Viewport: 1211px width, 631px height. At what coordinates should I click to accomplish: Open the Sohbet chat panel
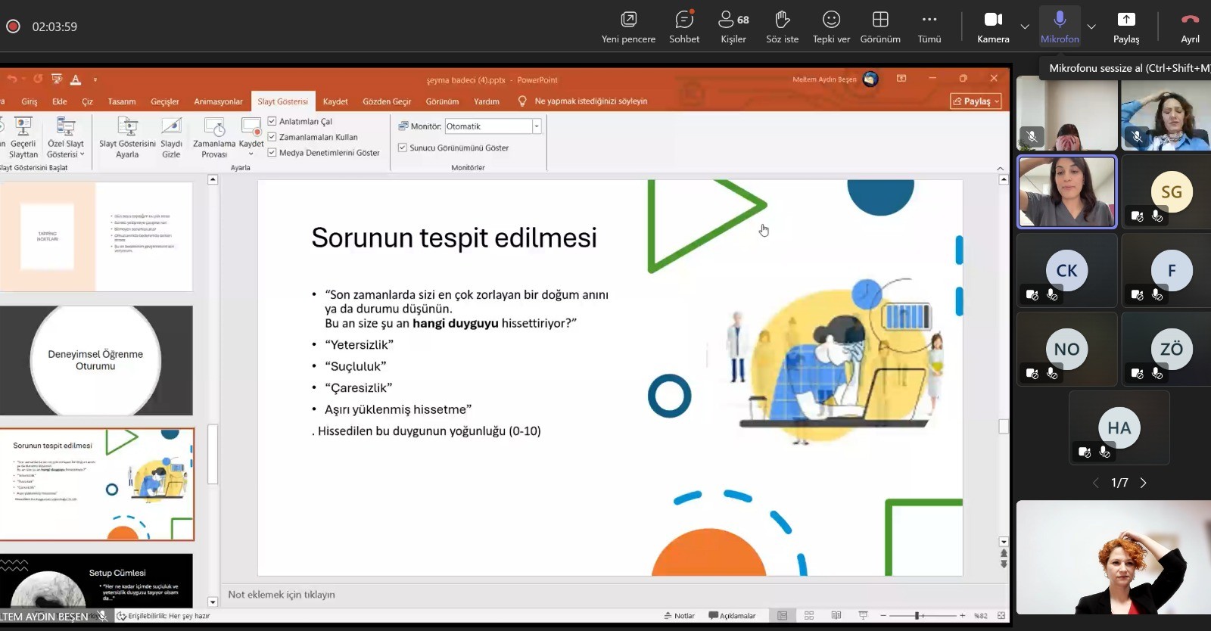[x=683, y=26]
